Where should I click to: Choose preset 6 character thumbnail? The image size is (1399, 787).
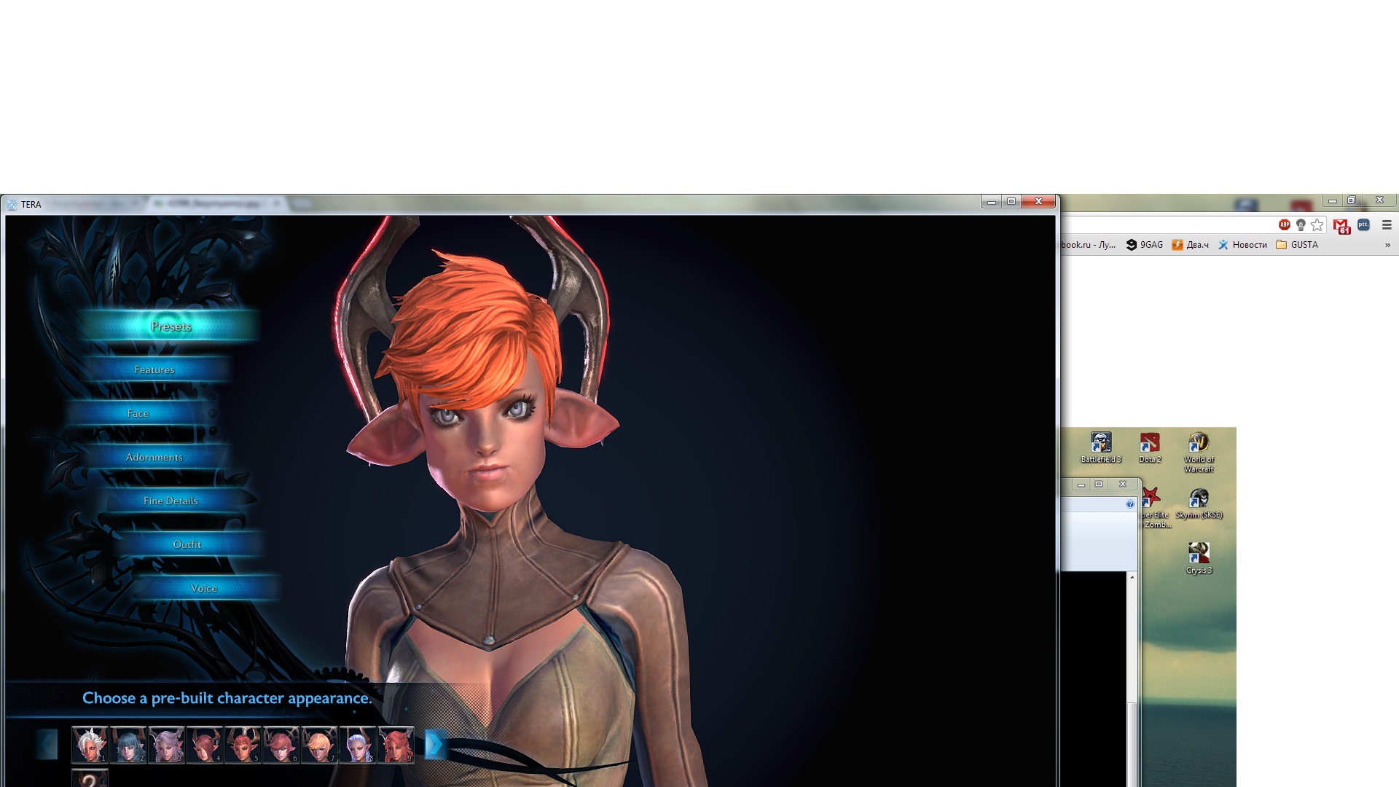click(x=281, y=745)
